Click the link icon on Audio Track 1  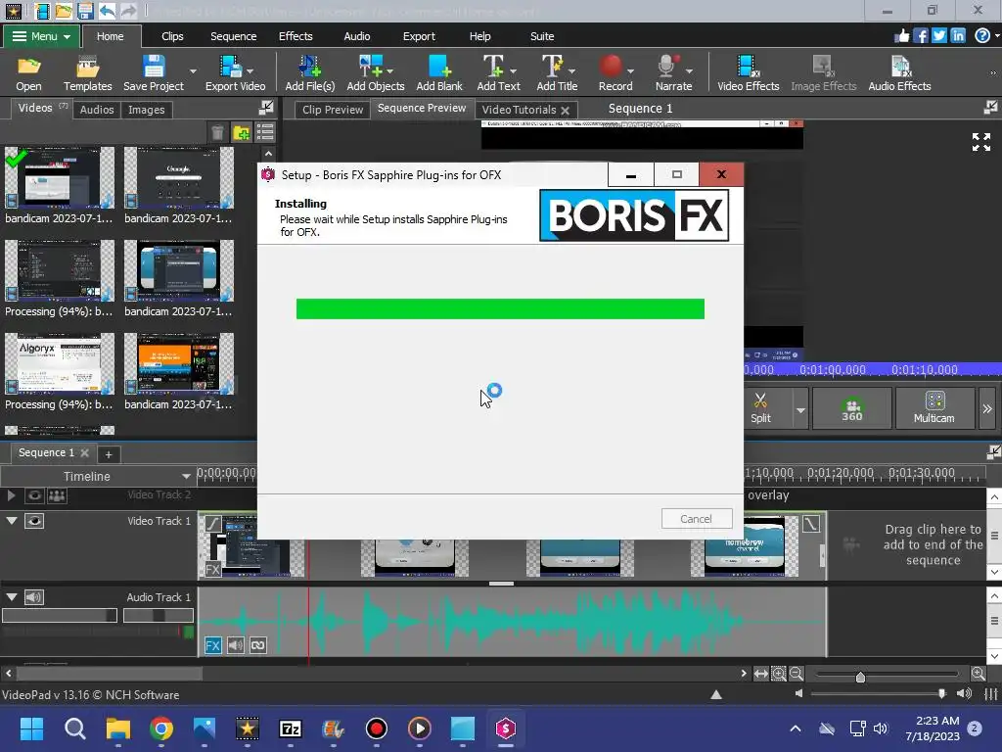coord(258,645)
